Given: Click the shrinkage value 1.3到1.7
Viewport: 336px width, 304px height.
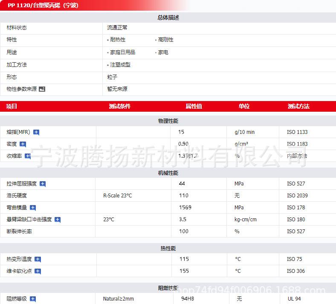Looking at the screenshot, I should (188, 156).
